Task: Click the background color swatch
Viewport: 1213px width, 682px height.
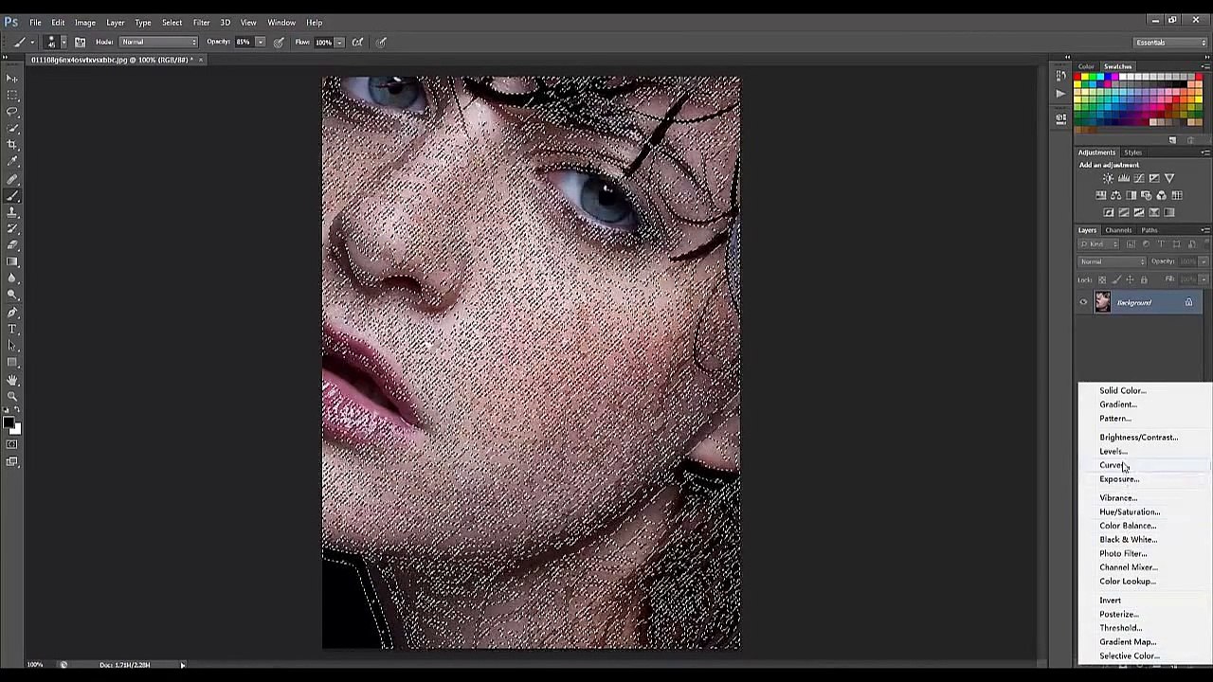Action: click(x=15, y=429)
